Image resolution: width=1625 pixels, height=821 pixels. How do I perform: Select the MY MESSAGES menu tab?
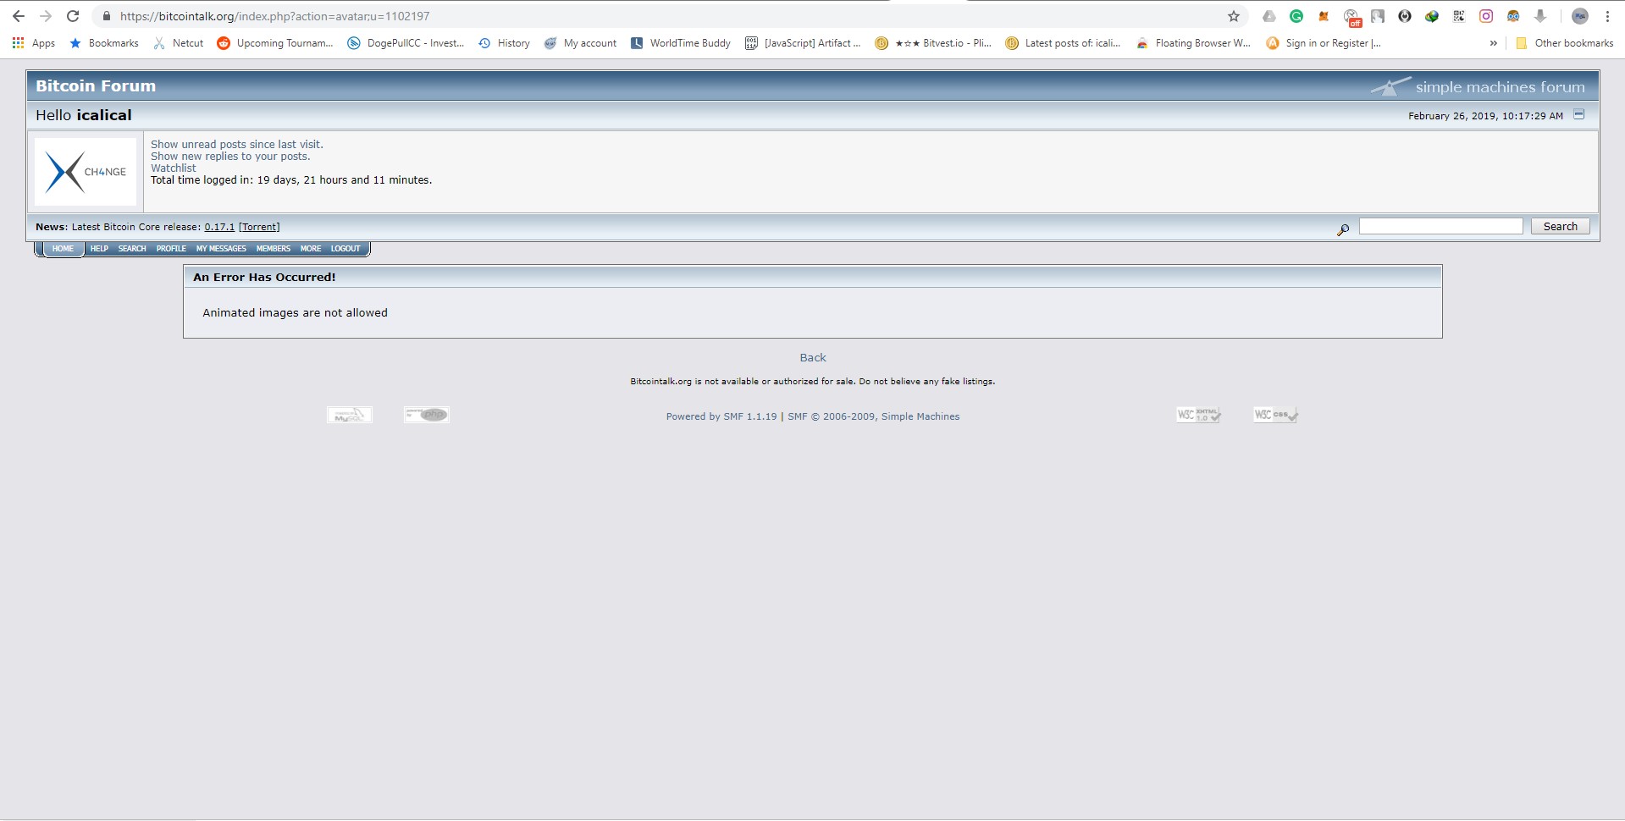point(221,249)
